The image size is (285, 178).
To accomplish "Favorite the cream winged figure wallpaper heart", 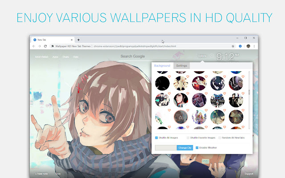I will [x=187, y=77].
